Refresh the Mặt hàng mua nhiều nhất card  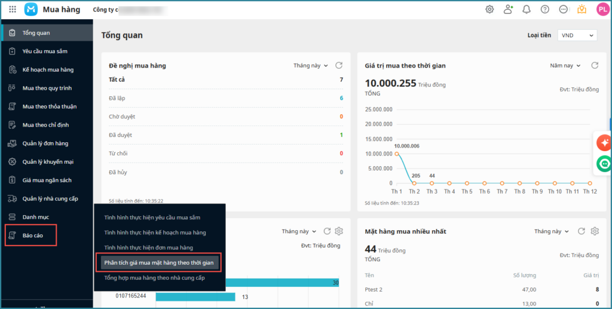[582, 231]
